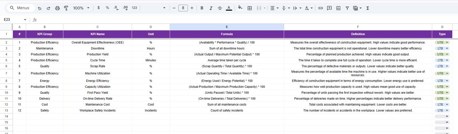Open the UTB chip in the Machine Utilization row

tap(442, 73)
